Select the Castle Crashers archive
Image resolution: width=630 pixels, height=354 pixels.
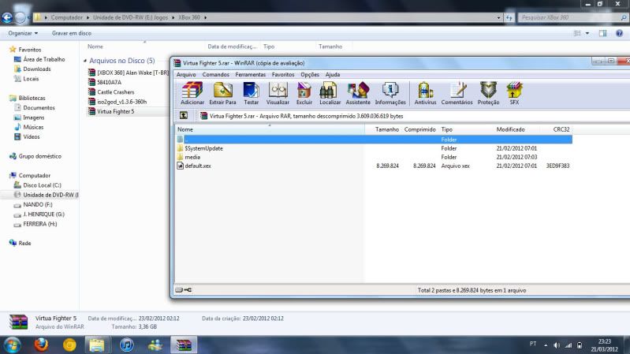pos(111,92)
